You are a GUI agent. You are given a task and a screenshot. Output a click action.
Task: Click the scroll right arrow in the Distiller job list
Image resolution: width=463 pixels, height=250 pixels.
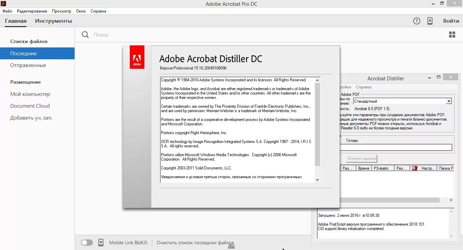pos(451,200)
